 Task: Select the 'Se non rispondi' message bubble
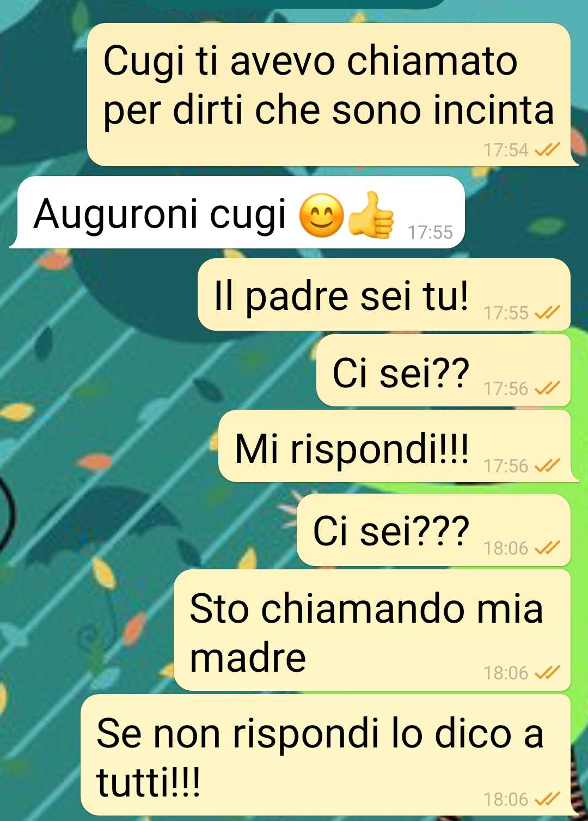coord(326,755)
